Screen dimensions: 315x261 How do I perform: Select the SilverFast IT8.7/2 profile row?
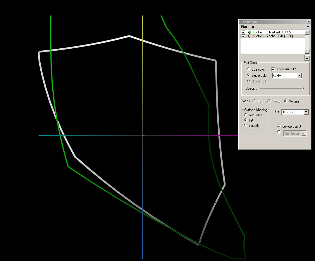[273, 32]
